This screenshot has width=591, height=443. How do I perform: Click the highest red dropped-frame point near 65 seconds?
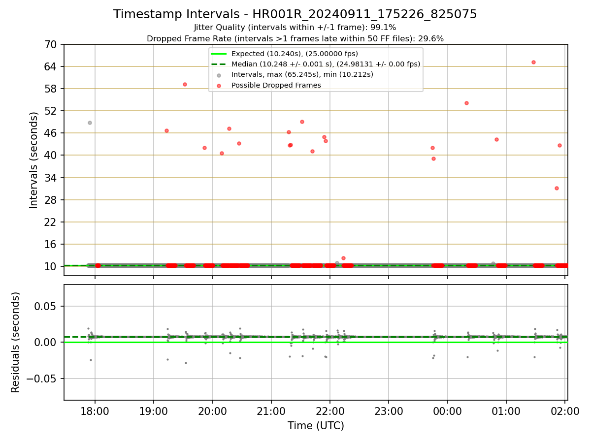tap(533, 62)
